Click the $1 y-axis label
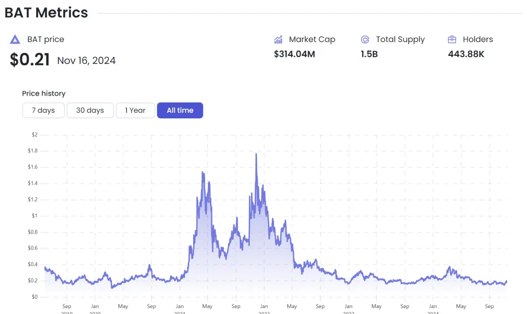 point(35,216)
